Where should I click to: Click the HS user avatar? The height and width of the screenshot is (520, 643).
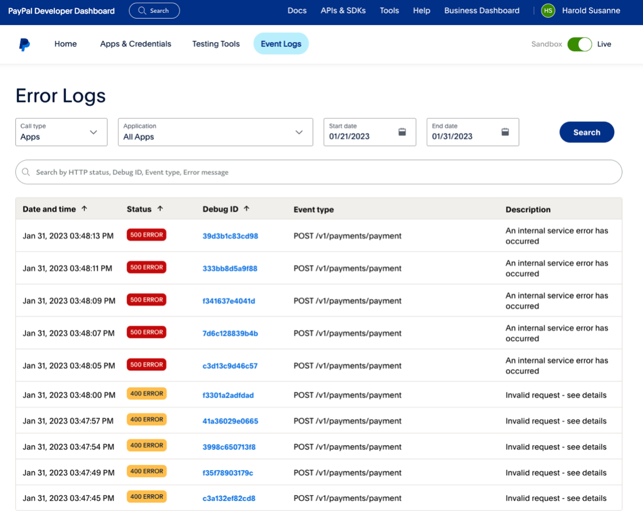click(548, 11)
